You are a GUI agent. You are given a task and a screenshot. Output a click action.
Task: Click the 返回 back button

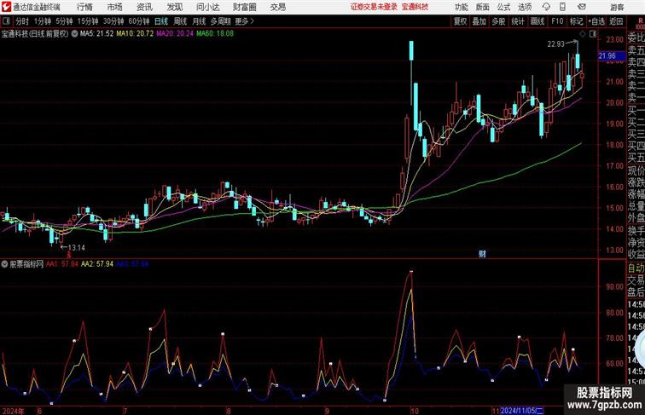[x=616, y=21]
